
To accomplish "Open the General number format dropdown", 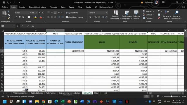I will pos(106,13).
